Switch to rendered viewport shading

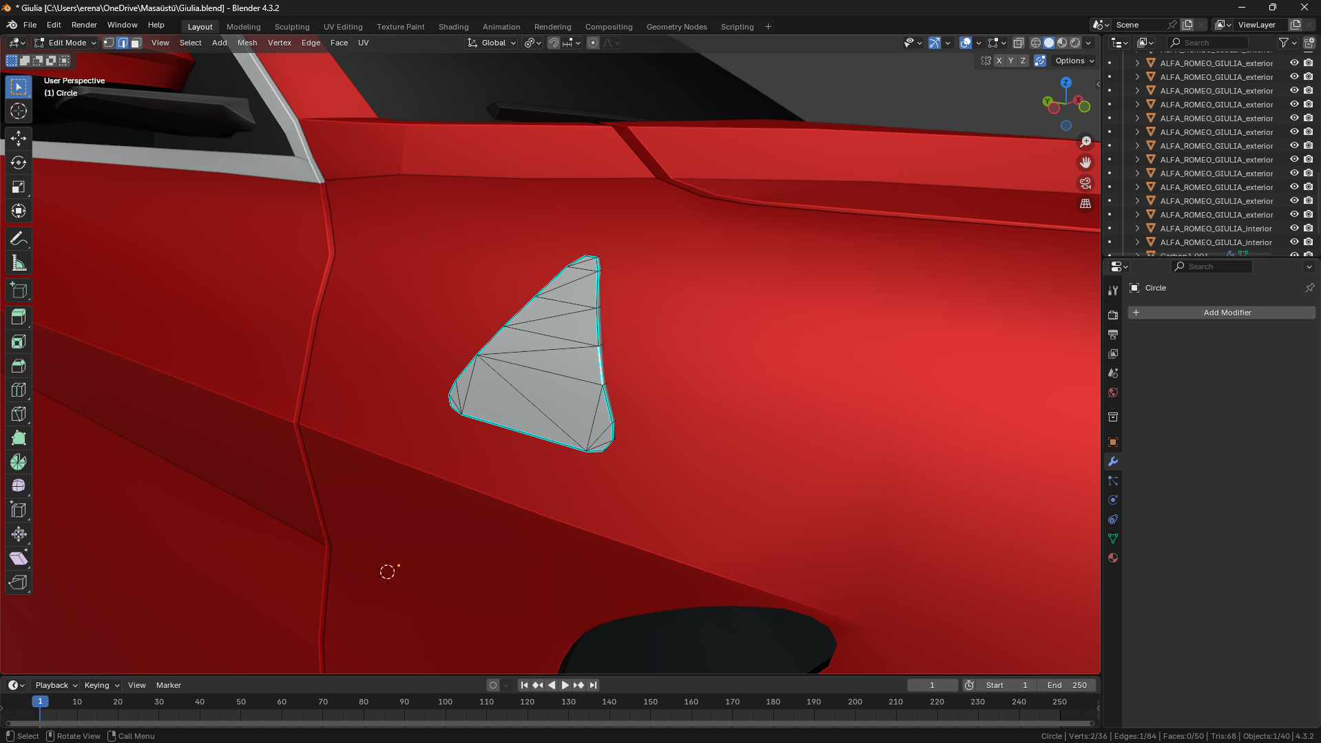coord(1075,43)
